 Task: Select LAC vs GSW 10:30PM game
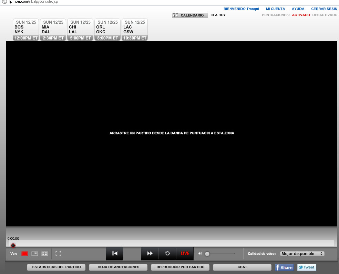point(135,30)
